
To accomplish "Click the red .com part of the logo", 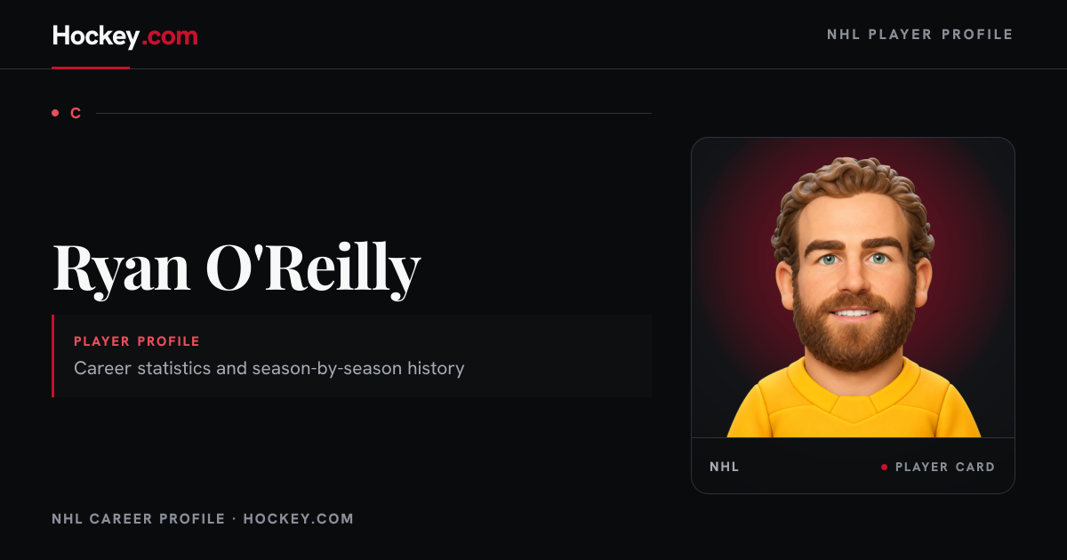I will click(170, 37).
